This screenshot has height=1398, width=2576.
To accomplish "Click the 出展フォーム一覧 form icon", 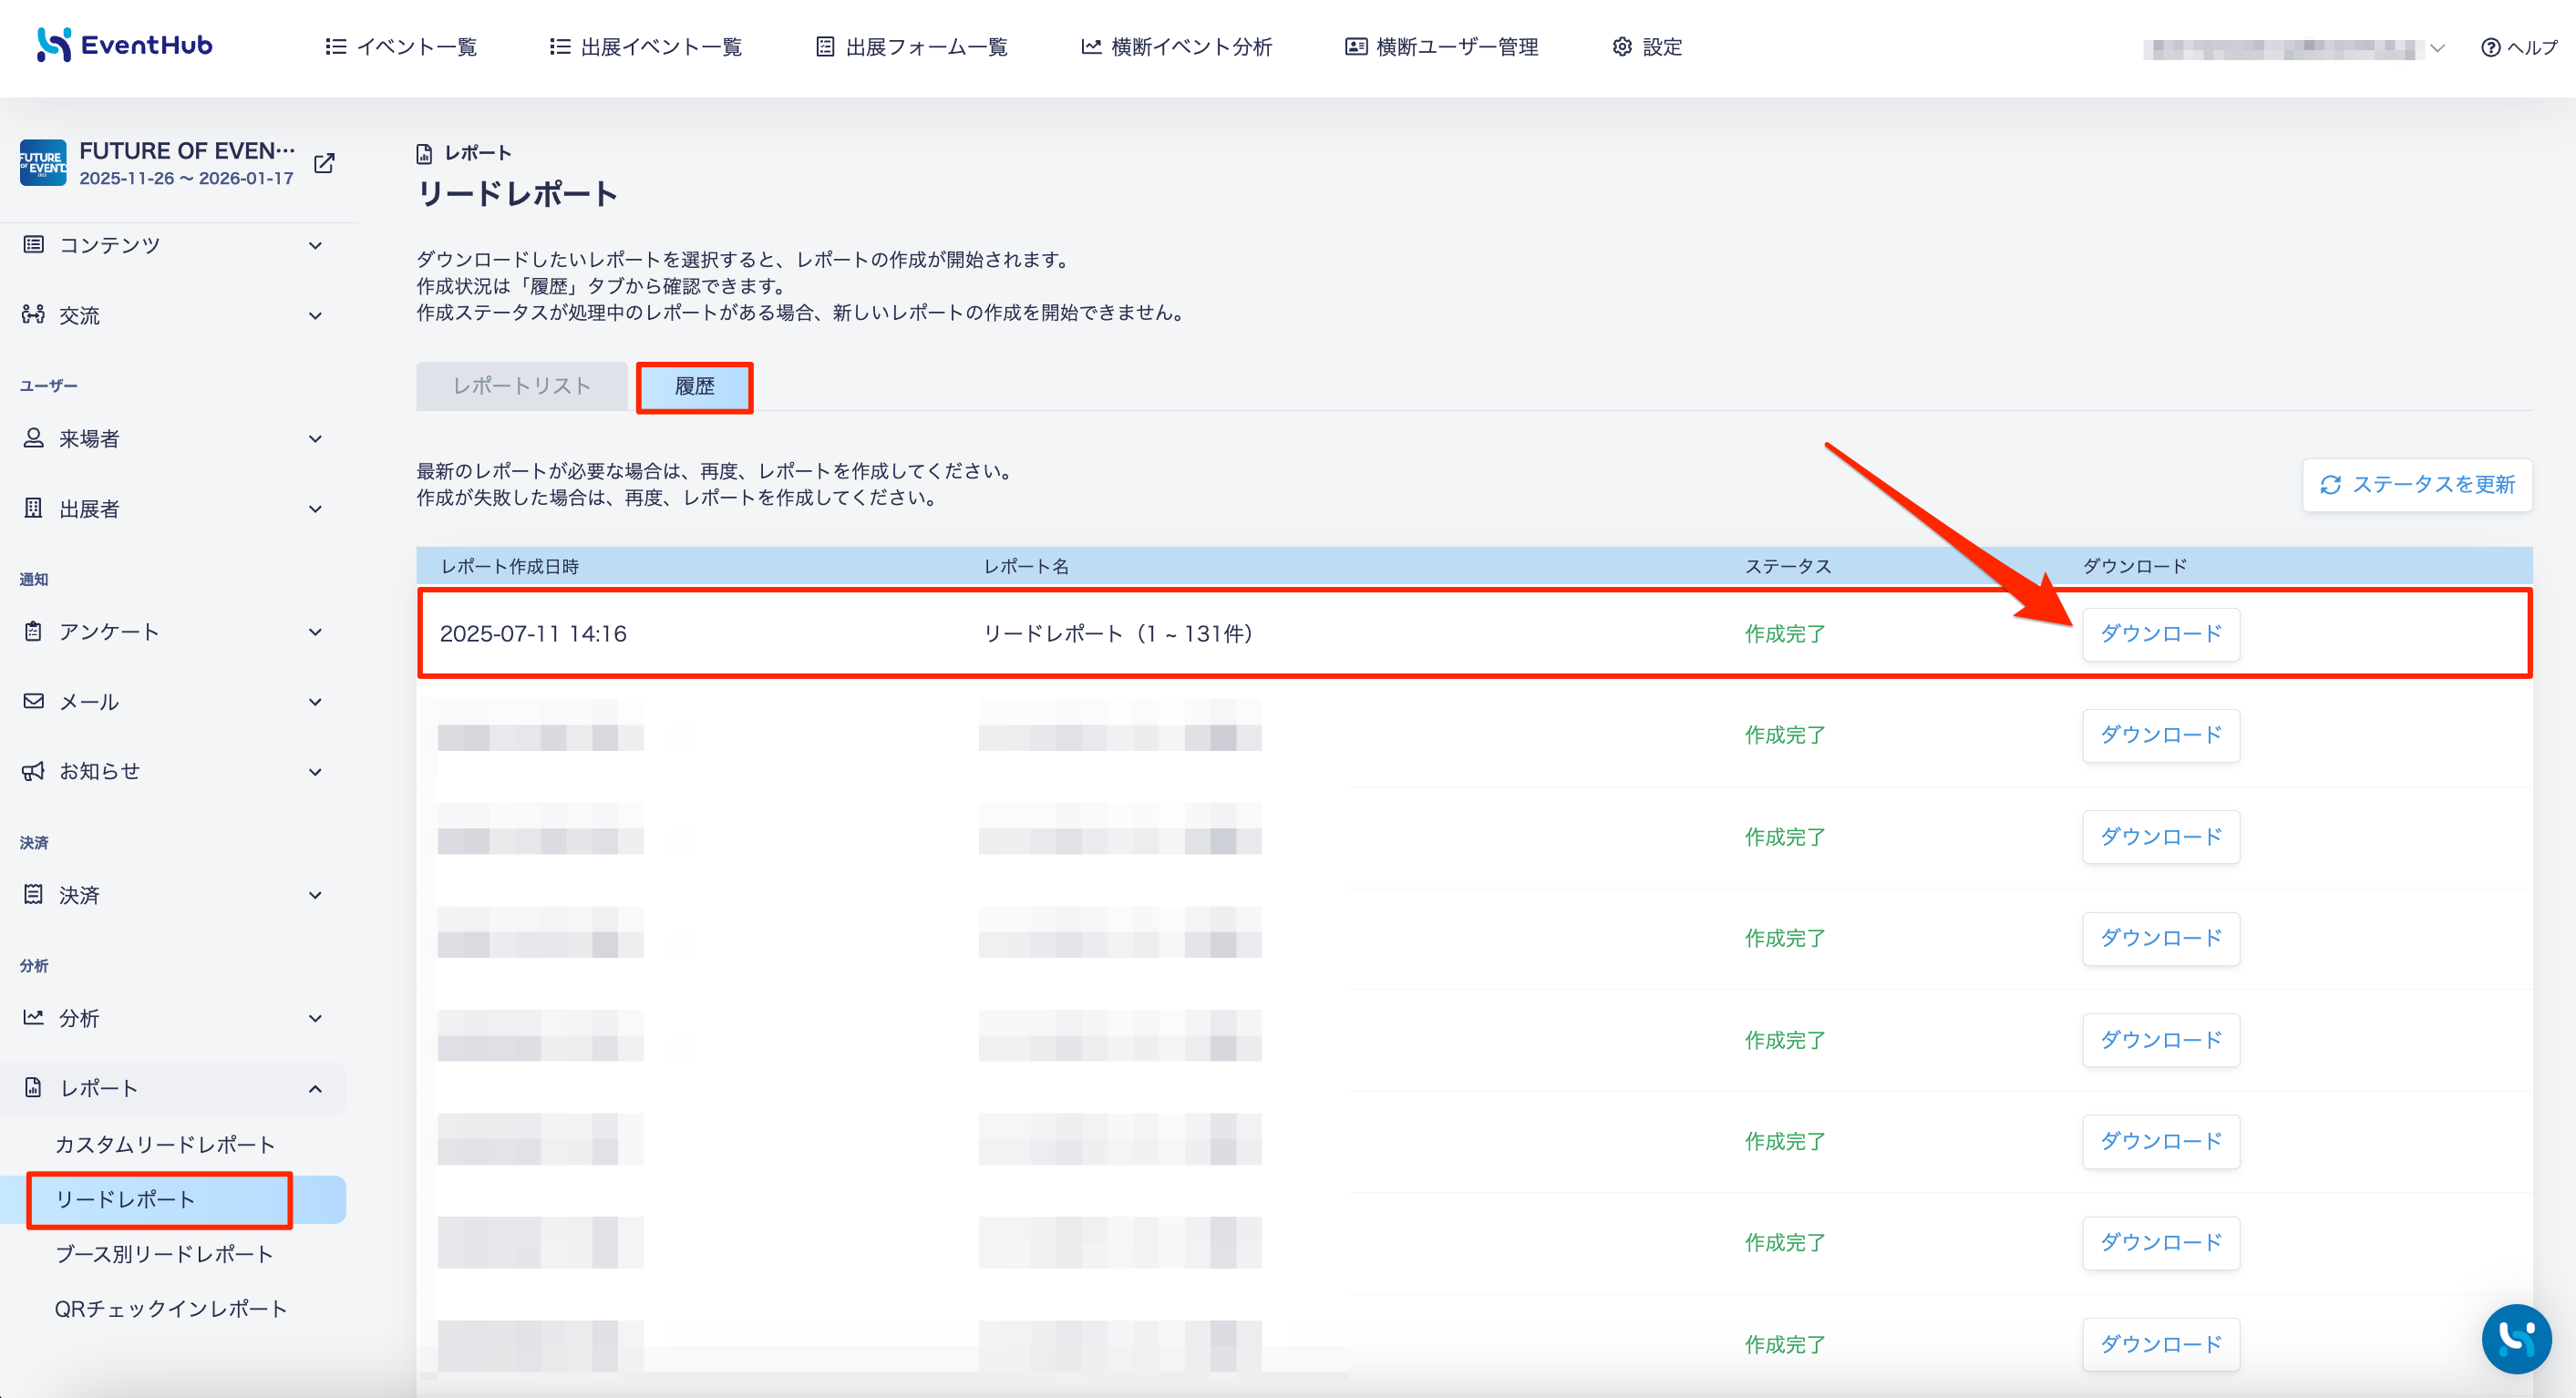I will [825, 47].
